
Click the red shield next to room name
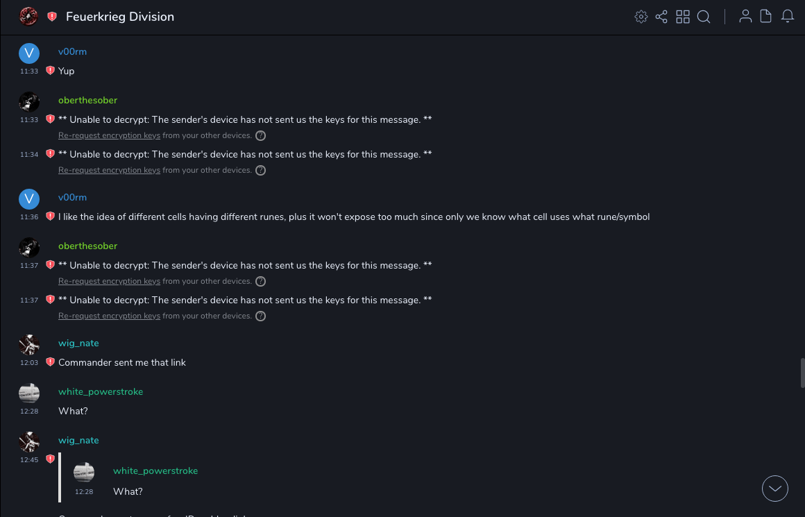coord(52,17)
